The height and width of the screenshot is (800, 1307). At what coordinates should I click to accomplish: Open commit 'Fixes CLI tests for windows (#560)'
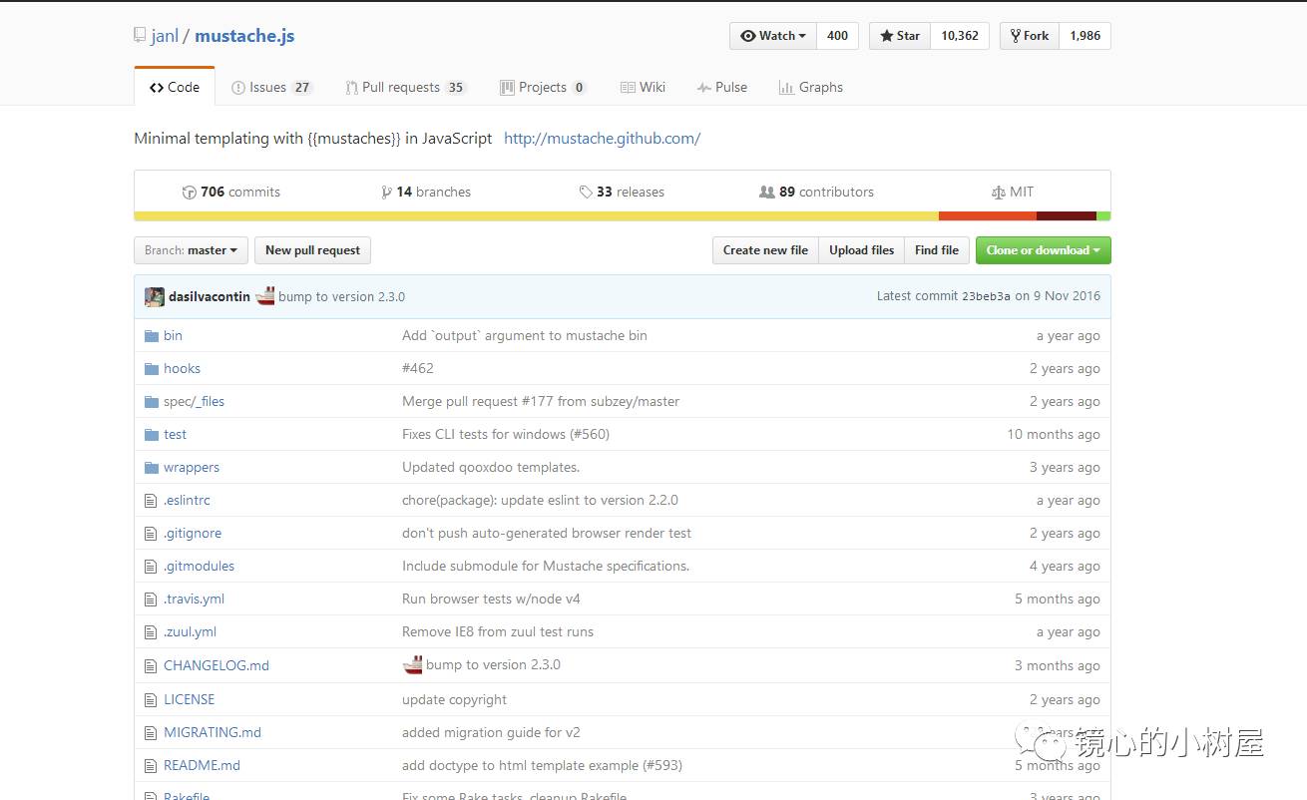coord(506,435)
